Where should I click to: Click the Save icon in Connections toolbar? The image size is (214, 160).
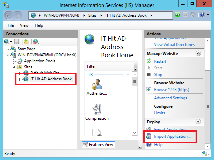[x=17, y=42]
